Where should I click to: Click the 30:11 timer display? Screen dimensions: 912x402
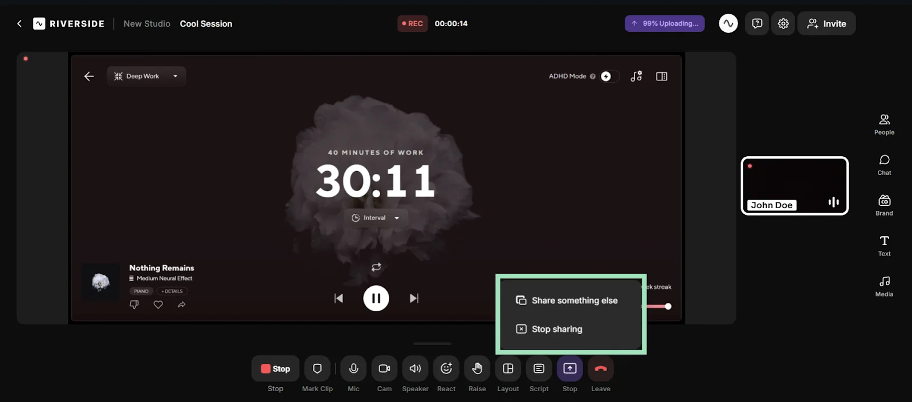tap(376, 181)
